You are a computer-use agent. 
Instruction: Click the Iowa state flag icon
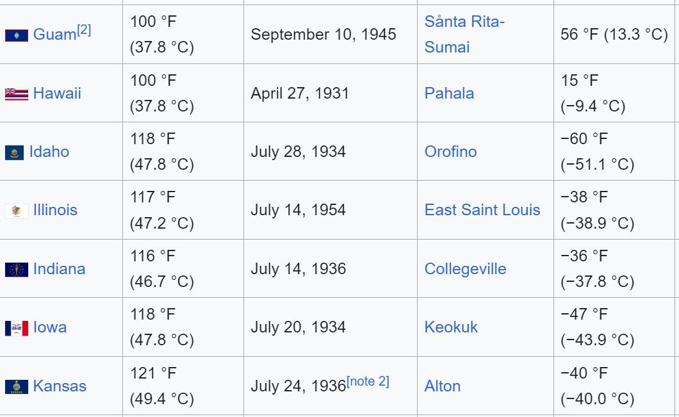click(x=17, y=328)
